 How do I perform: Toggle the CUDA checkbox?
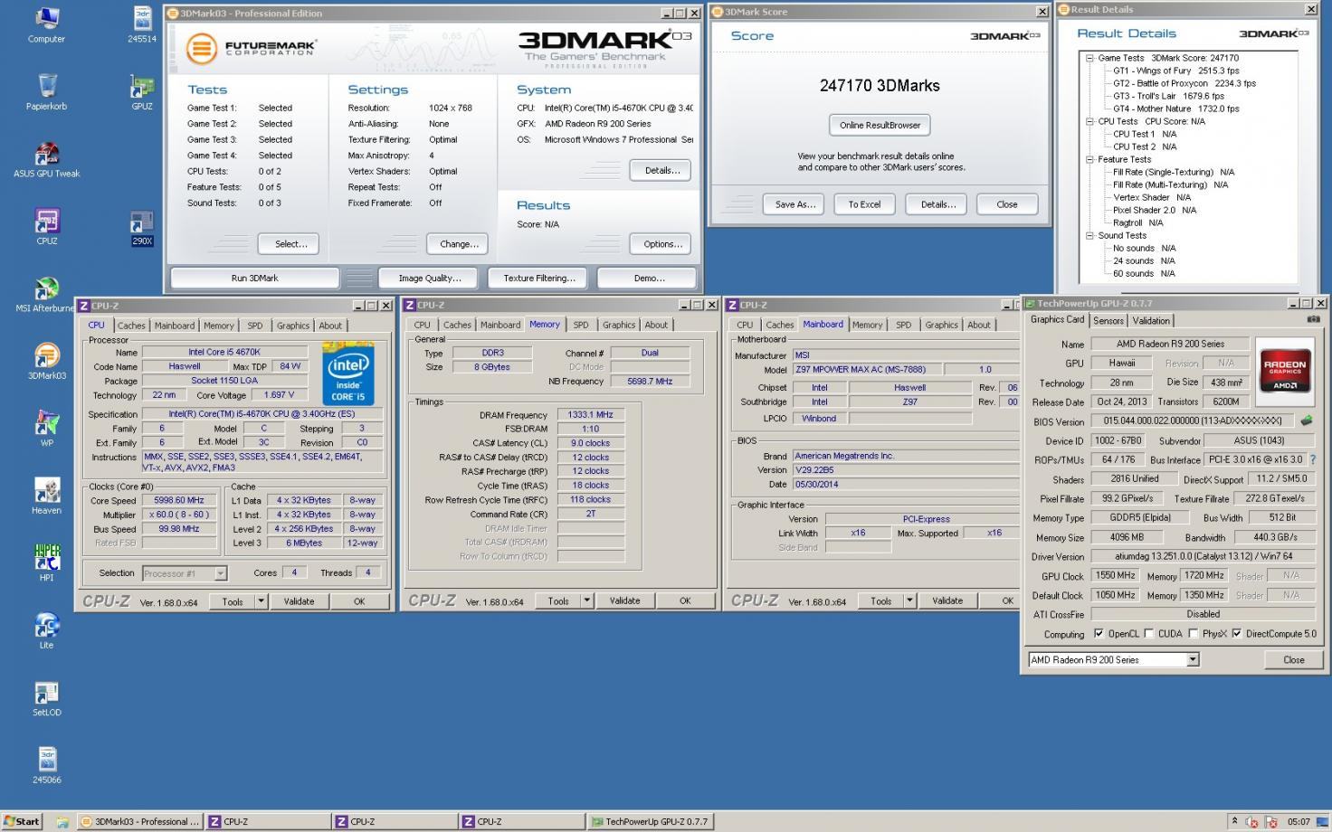pos(1149,634)
